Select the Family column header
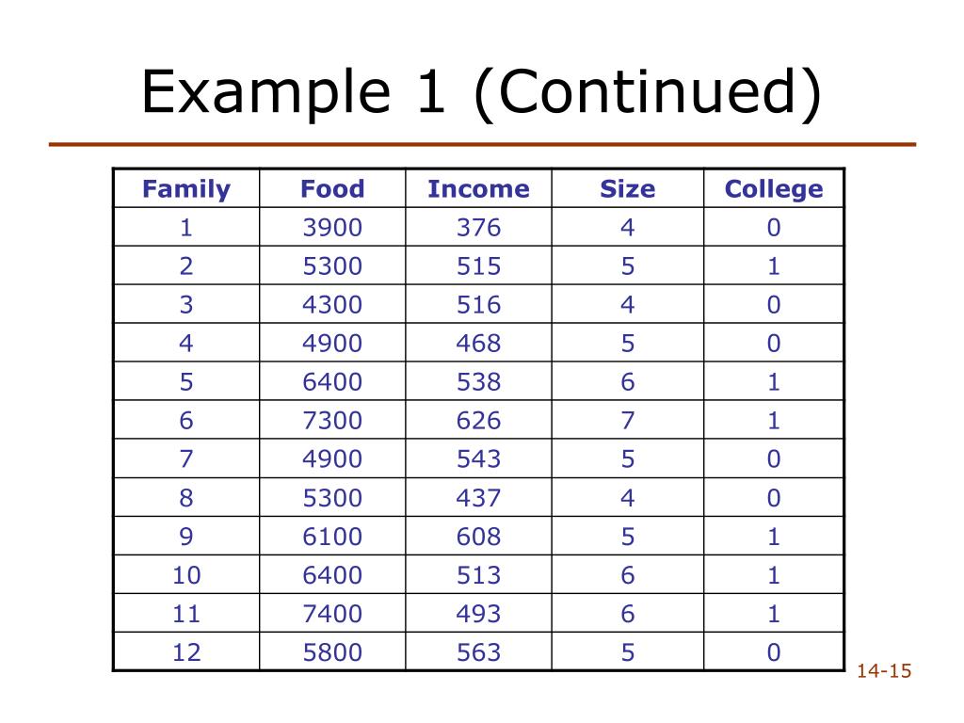964x723 pixels. tap(186, 189)
